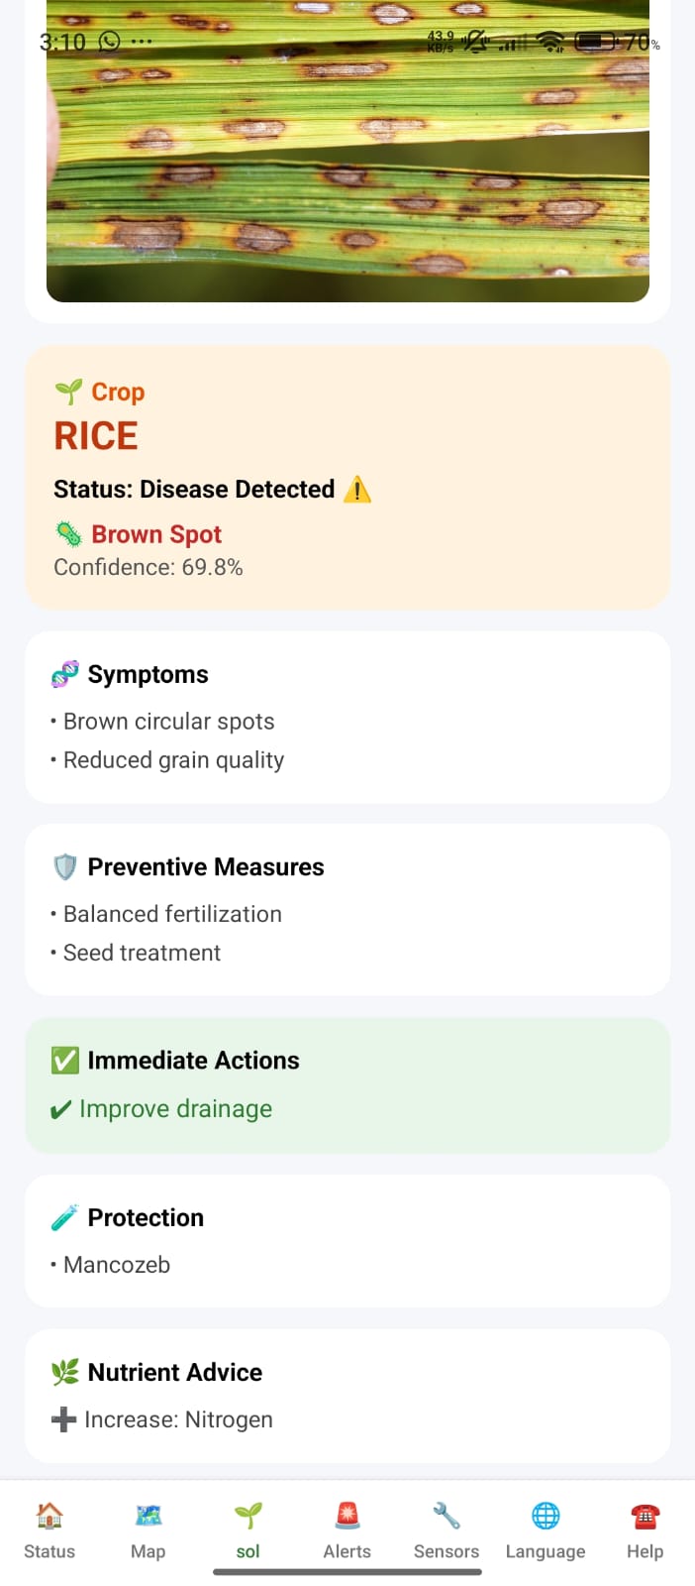The image size is (695, 1586).
Task: Go to the Sensors wrench tab
Action: pyautogui.click(x=447, y=1530)
